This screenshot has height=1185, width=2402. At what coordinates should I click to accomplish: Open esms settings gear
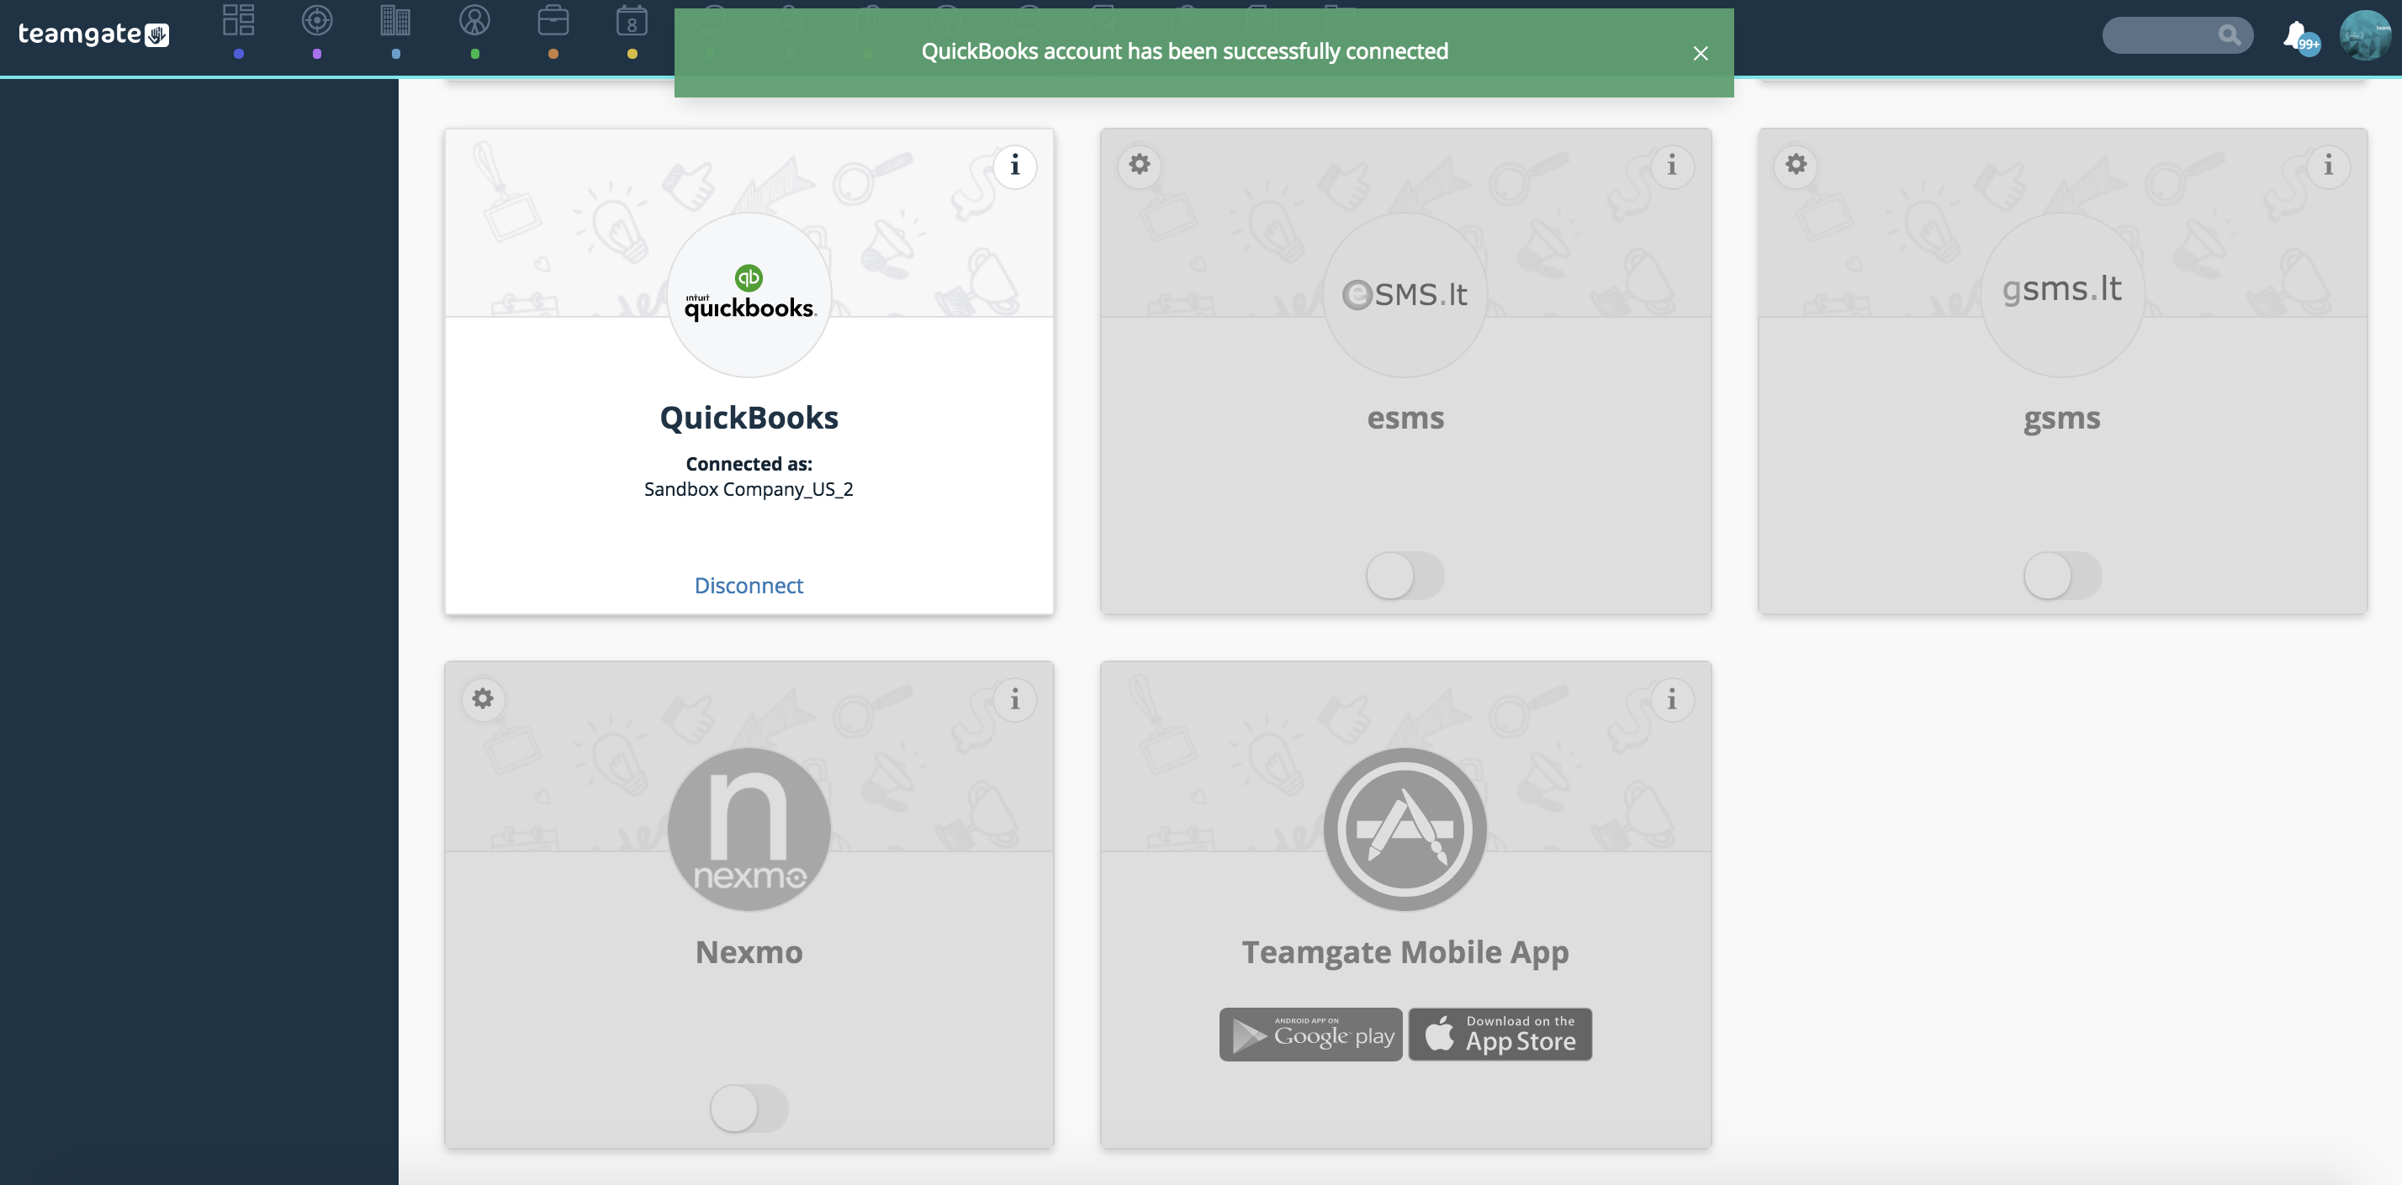[1140, 165]
